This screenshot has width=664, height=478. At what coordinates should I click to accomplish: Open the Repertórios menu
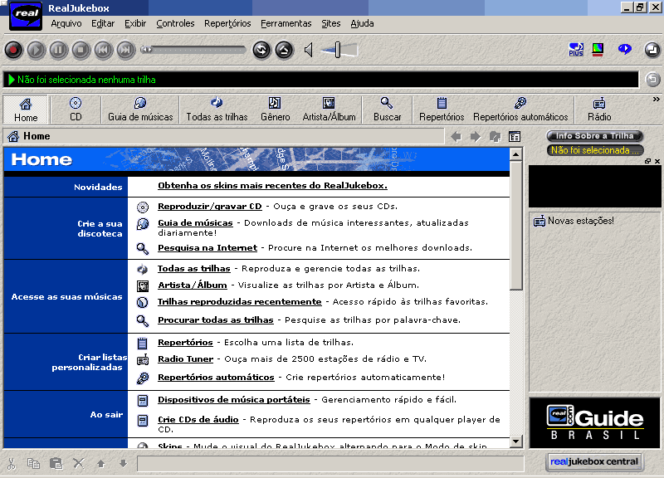(227, 23)
